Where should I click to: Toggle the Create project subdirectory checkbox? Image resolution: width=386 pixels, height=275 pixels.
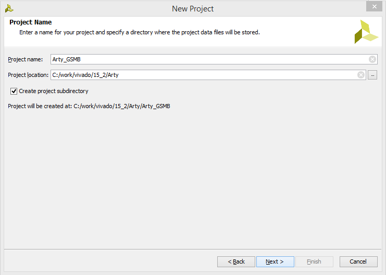[14, 91]
